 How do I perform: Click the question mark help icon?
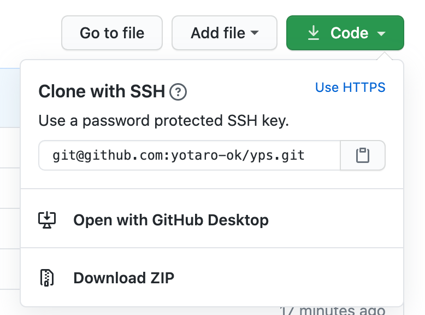pos(178,92)
